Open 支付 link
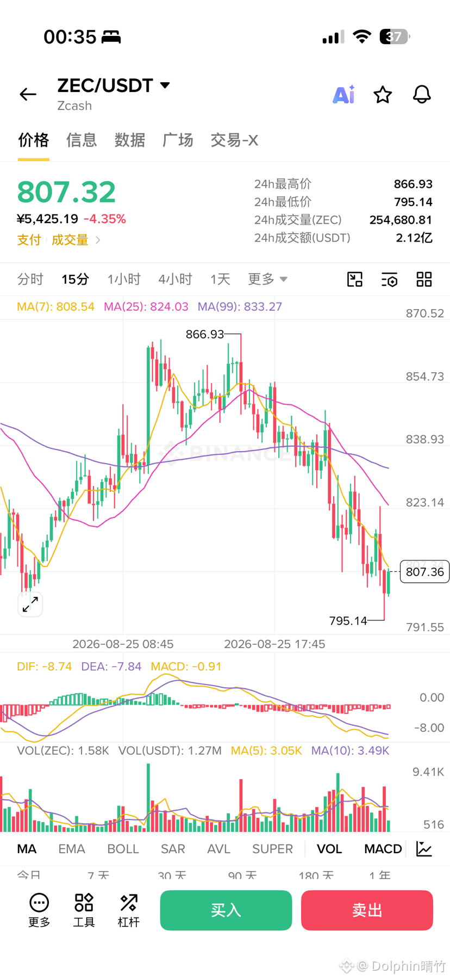 click(29, 240)
